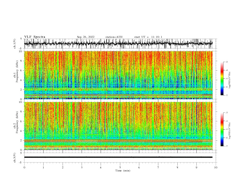The width and height of the screenshot is (243, 188).
Task: Click time axis tick label '0'
Action: [x=24, y=167]
